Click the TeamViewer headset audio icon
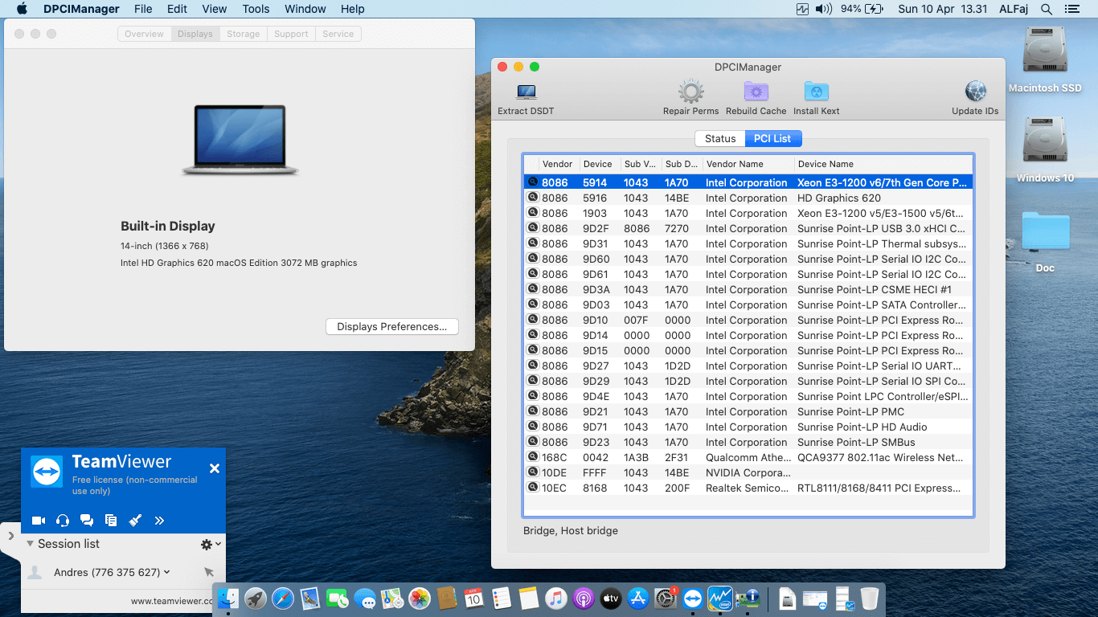1098x617 pixels. tap(63, 521)
